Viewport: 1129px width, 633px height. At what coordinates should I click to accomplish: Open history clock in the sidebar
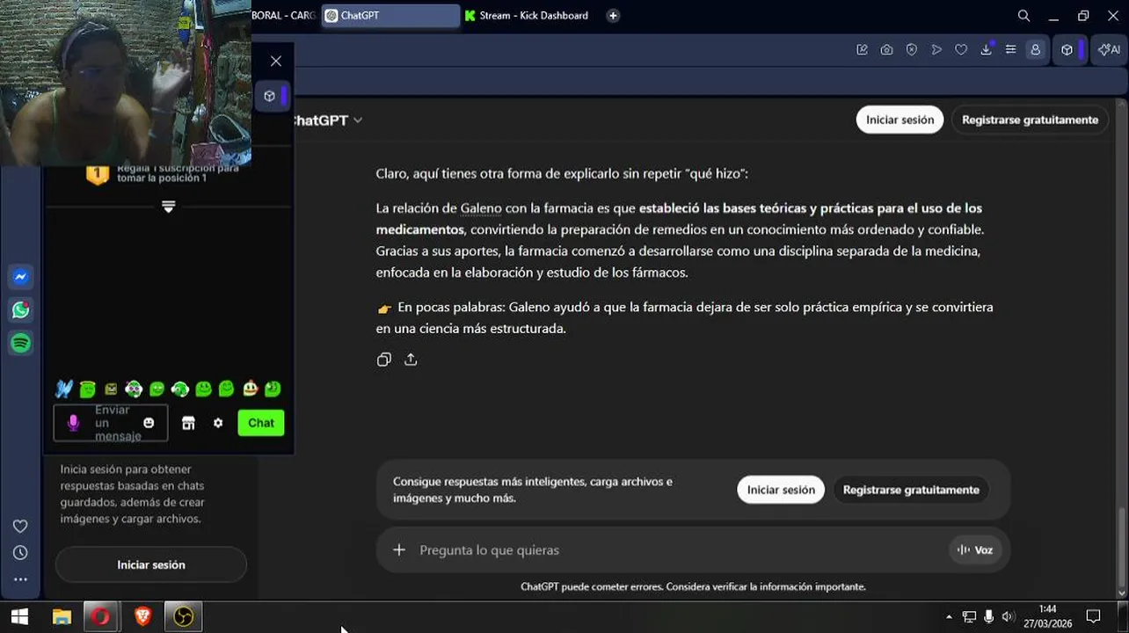coord(20,553)
